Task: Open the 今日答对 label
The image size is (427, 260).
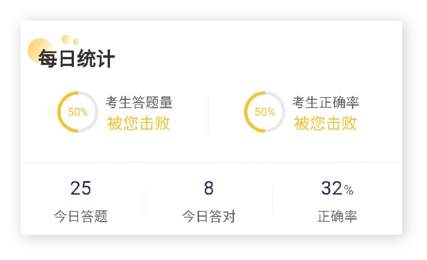Action: tap(209, 217)
